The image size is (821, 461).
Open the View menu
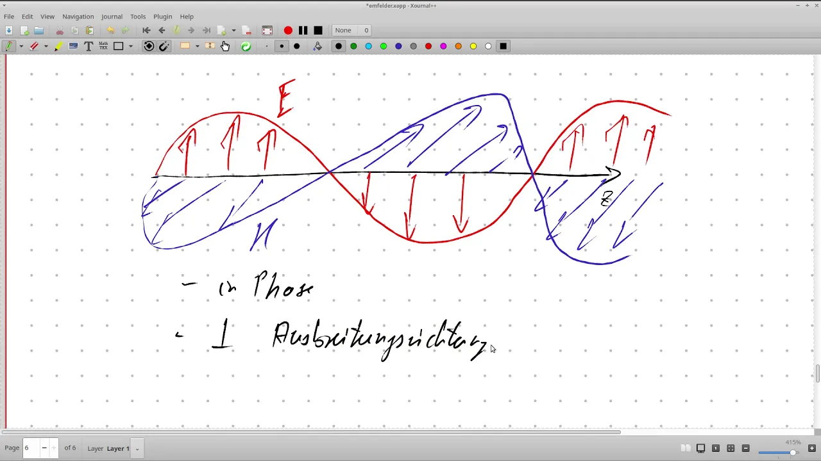coord(47,16)
